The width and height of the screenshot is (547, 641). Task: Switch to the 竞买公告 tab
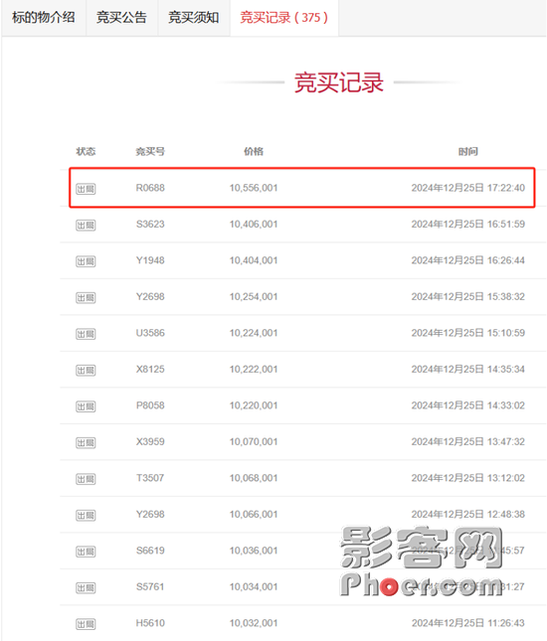(x=121, y=18)
